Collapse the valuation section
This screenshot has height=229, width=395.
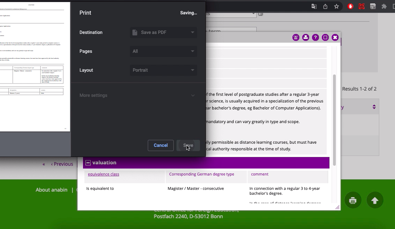pos(88,163)
